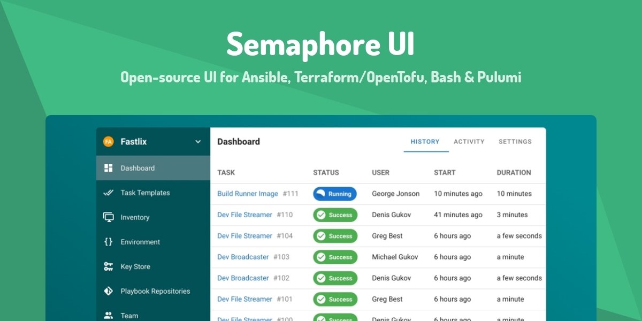Open Dev File Streamer task #110
This screenshot has height=321, width=642.
[x=244, y=215]
